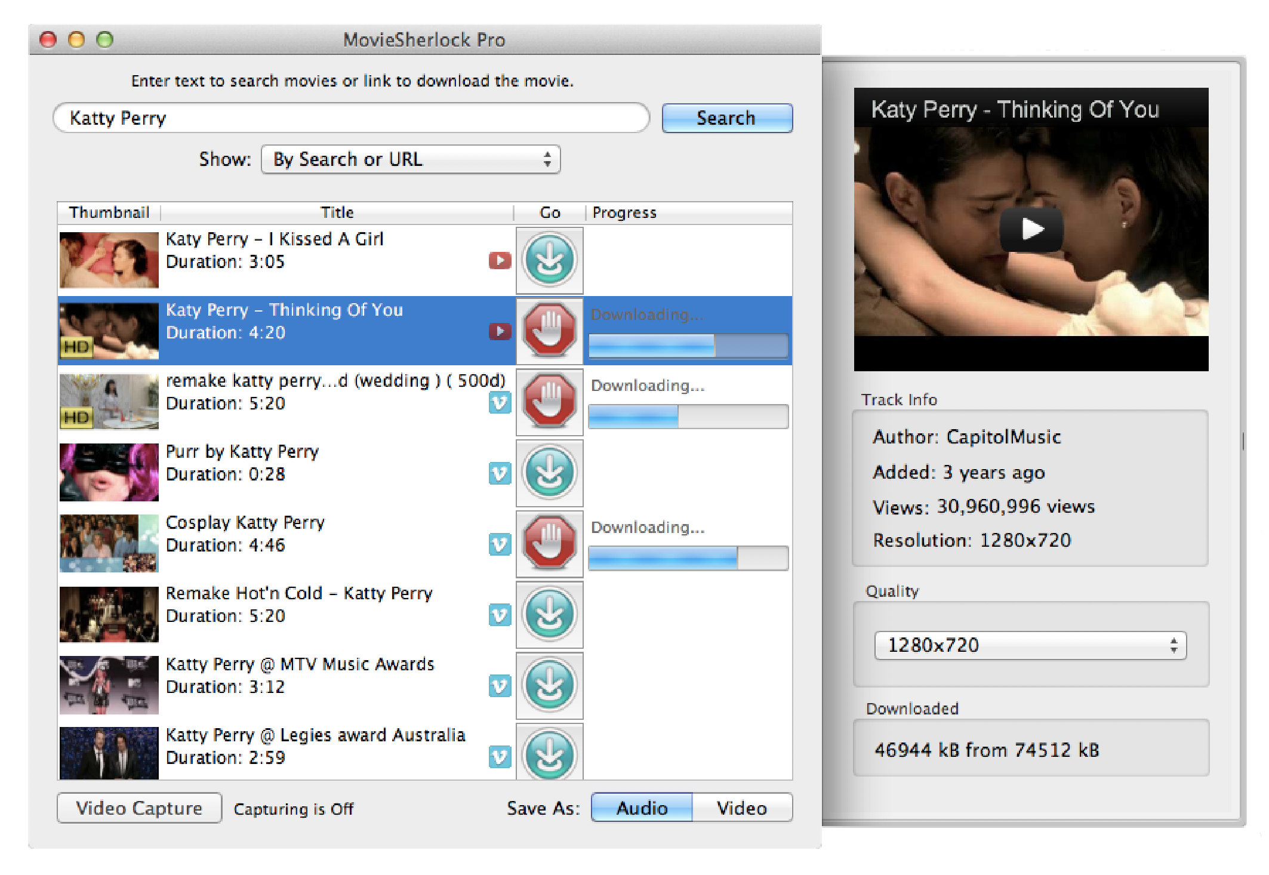This screenshot has height=875, width=1269.
Task: Click 'Duration: 4:46' text
Action: pos(226,546)
